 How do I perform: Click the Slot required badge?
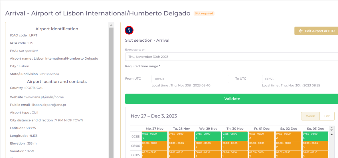[x=204, y=13]
